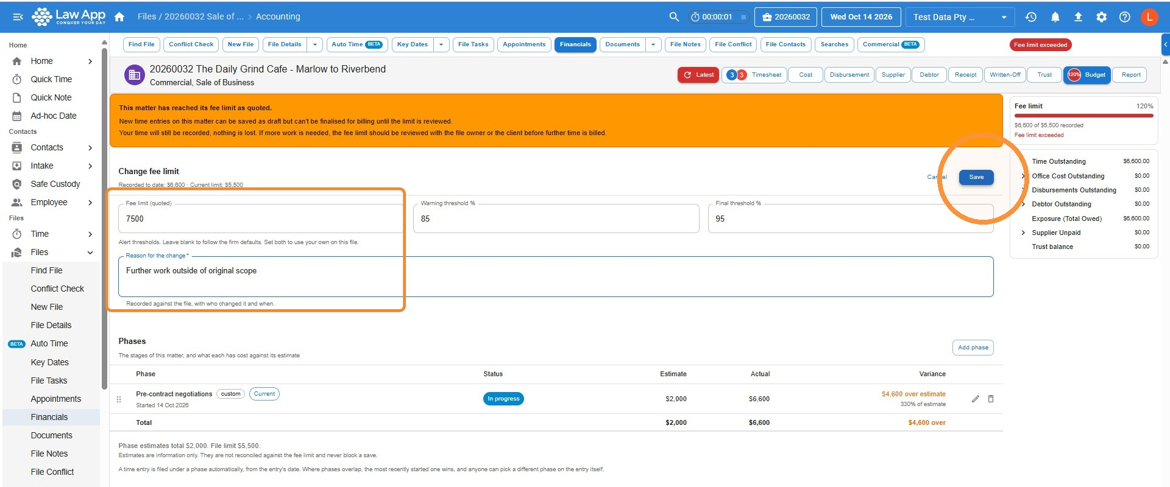The height and width of the screenshot is (487, 1170).
Task: Open Safe Custody in sidebar
Action: [x=55, y=184]
